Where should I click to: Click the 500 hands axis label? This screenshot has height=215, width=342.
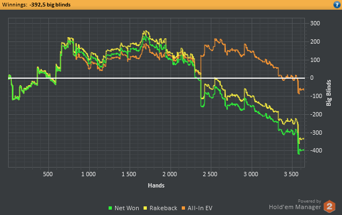[x=48, y=174]
